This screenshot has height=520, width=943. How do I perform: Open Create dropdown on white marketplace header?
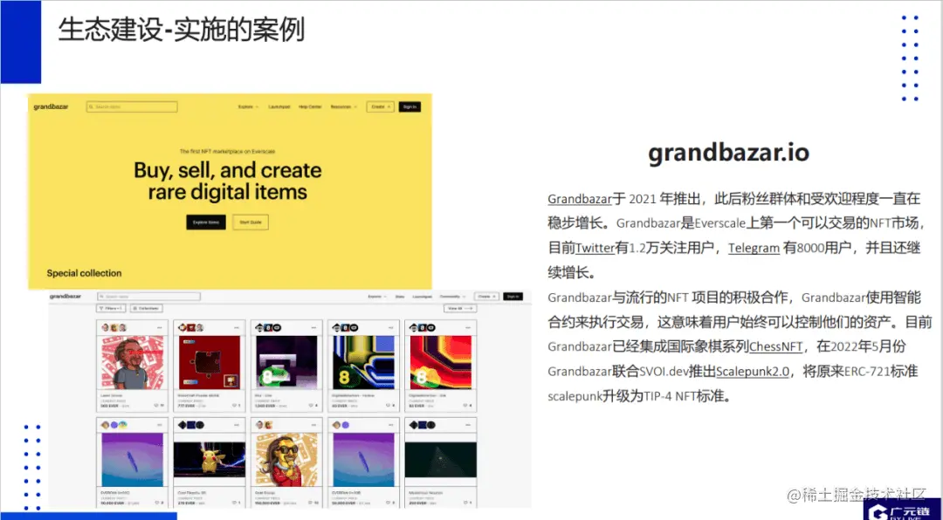tap(486, 297)
